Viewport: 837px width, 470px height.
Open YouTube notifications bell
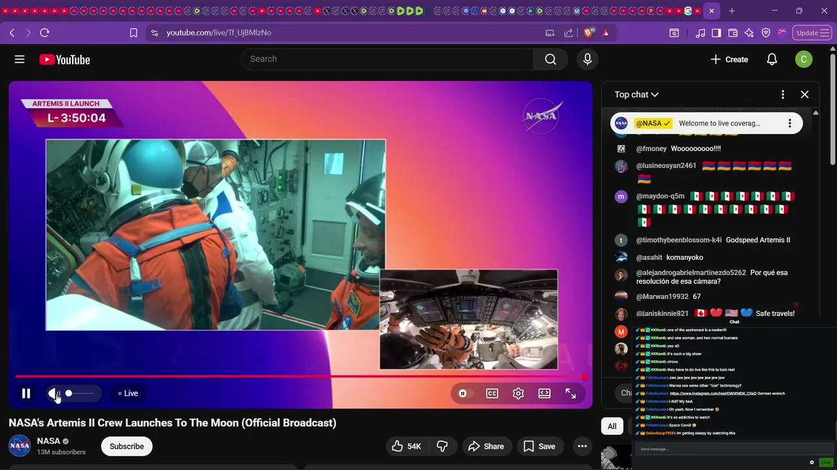(772, 59)
